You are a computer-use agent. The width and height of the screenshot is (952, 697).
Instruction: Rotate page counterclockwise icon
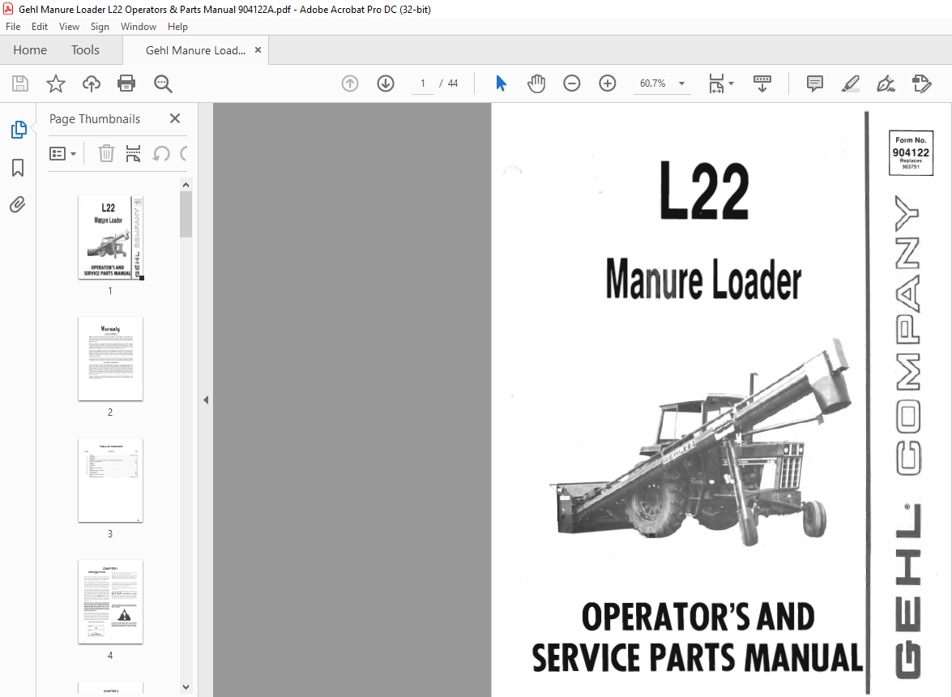[x=161, y=154]
